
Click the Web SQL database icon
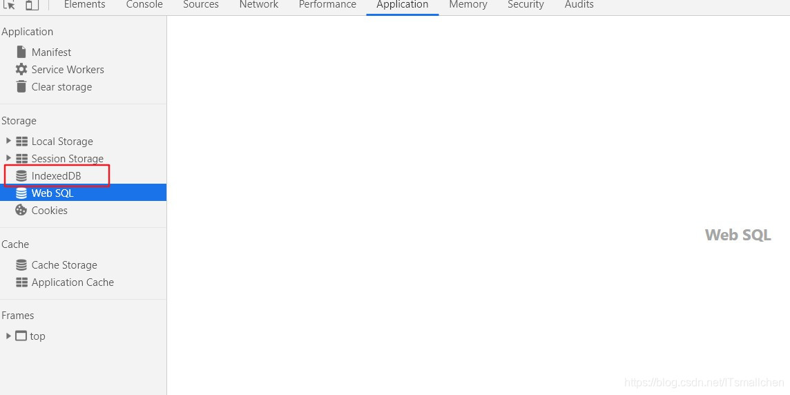pyautogui.click(x=21, y=193)
